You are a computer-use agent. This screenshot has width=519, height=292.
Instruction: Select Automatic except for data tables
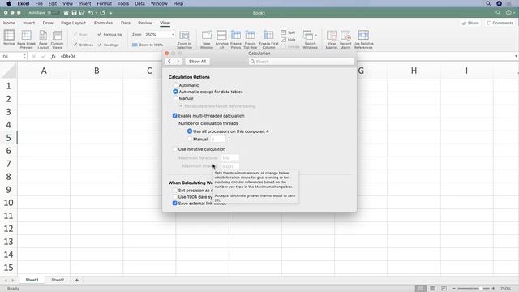[175, 92]
